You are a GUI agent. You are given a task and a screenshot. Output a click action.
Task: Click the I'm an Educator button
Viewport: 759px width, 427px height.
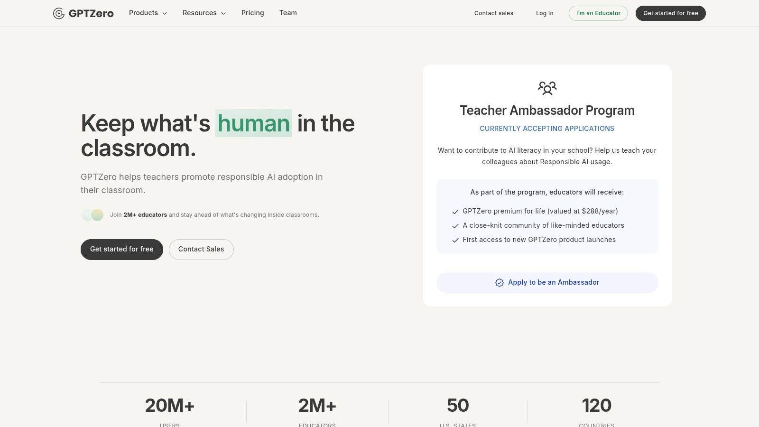point(598,13)
